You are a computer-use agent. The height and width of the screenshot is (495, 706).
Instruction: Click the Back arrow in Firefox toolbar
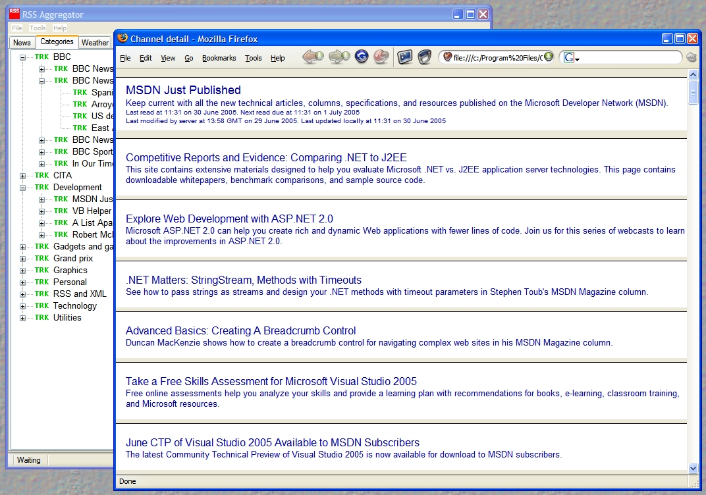pyautogui.click(x=313, y=57)
